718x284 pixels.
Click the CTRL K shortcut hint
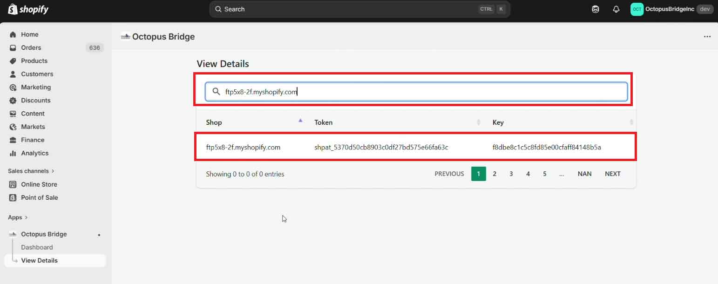[x=492, y=9]
